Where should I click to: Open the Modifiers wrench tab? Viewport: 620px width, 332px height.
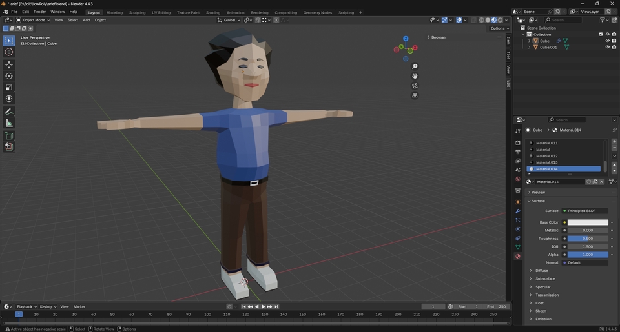[517, 211]
